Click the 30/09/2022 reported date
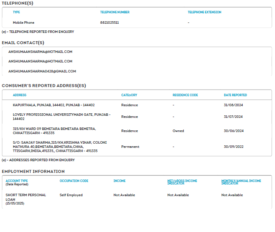 (x=233, y=147)
